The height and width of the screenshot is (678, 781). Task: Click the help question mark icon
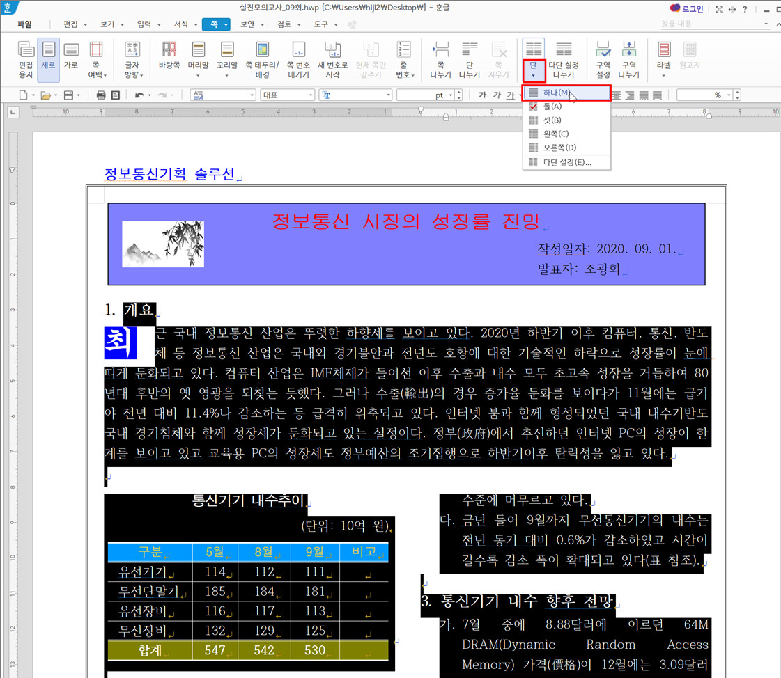pos(745,10)
